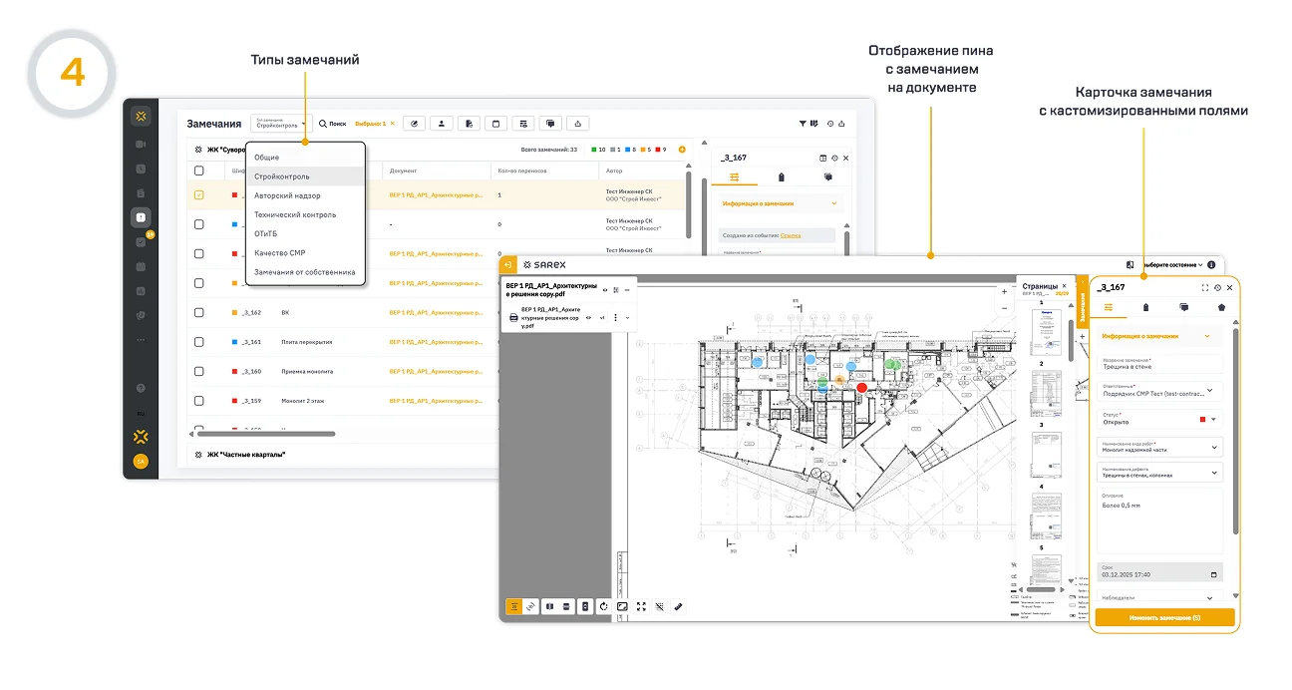Click the export upload button in toolbar
The width and height of the screenshot is (1292, 690).
[578, 124]
